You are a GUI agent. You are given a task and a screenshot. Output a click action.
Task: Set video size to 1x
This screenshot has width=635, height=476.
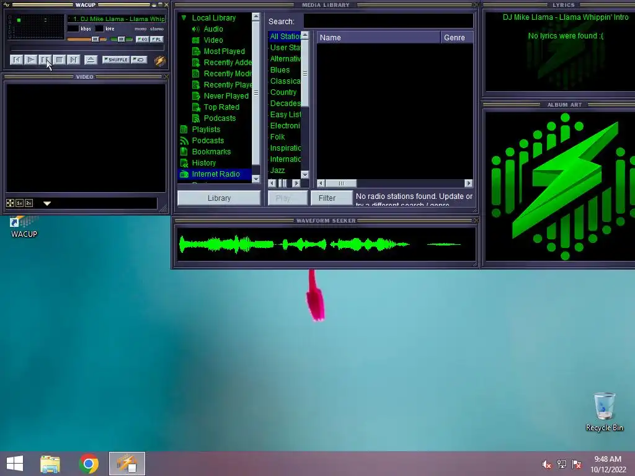[19, 203]
